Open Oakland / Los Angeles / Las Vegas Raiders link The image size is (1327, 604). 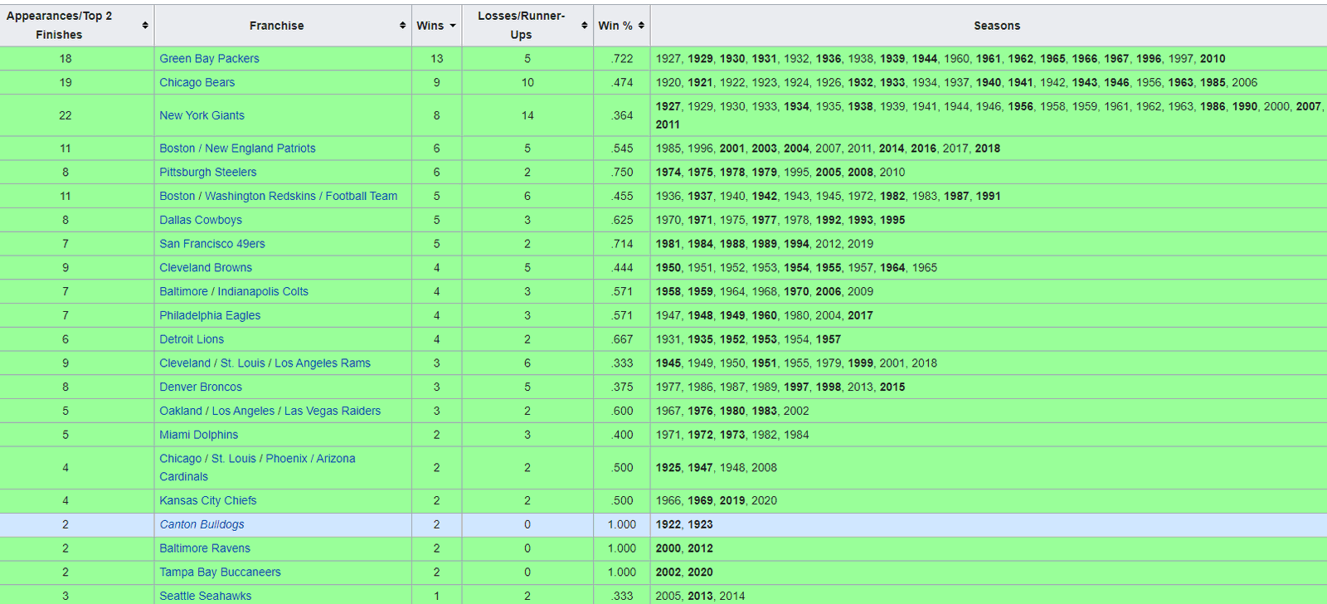point(270,412)
